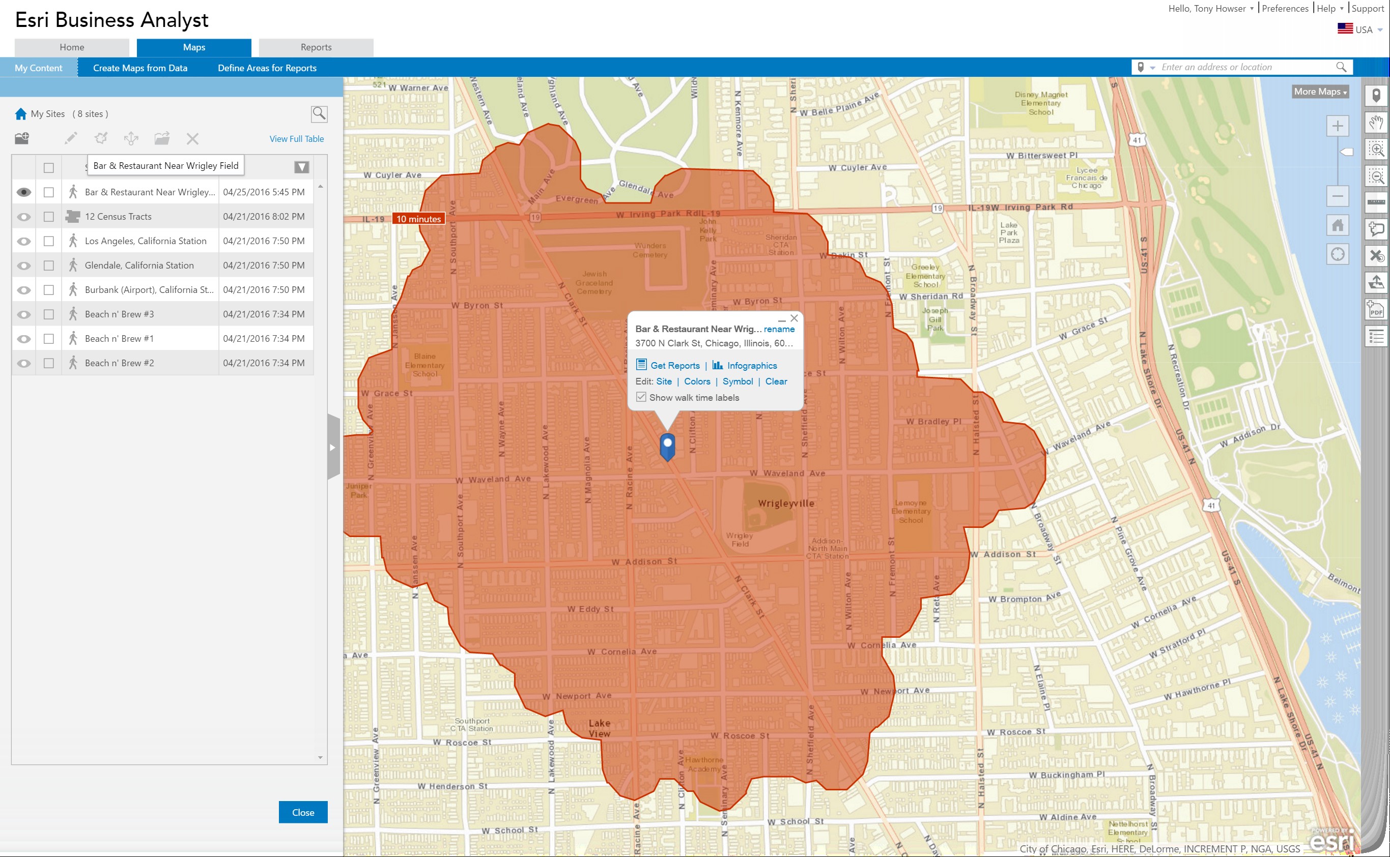Select the Pan hand tool
Screen dimensions: 1390x857
1376,123
